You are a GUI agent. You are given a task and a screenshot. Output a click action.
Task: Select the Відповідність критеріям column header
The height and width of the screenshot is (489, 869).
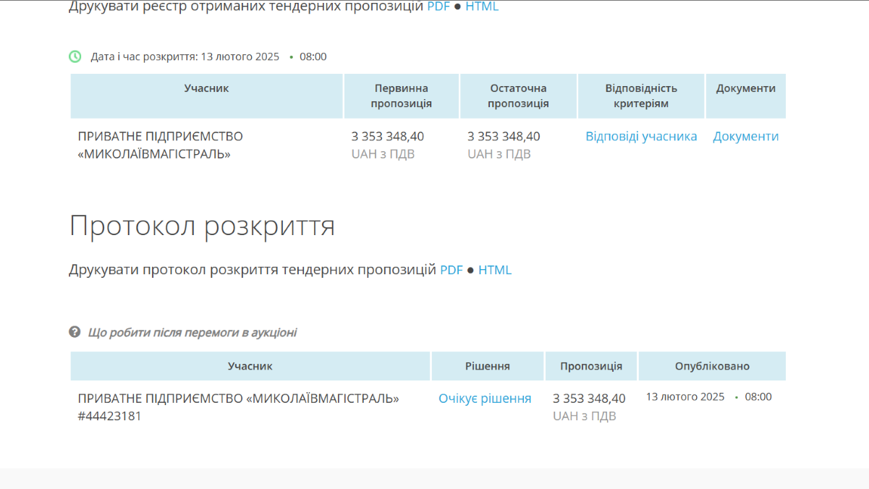[x=641, y=96]
